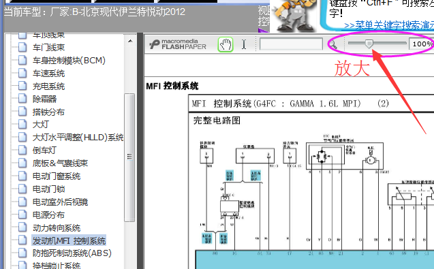Image resolution: width=434 pixels, height=269 pixels.
Task: Click document icon beside 车身控制模块(BCM)
Action: [22, 60]
